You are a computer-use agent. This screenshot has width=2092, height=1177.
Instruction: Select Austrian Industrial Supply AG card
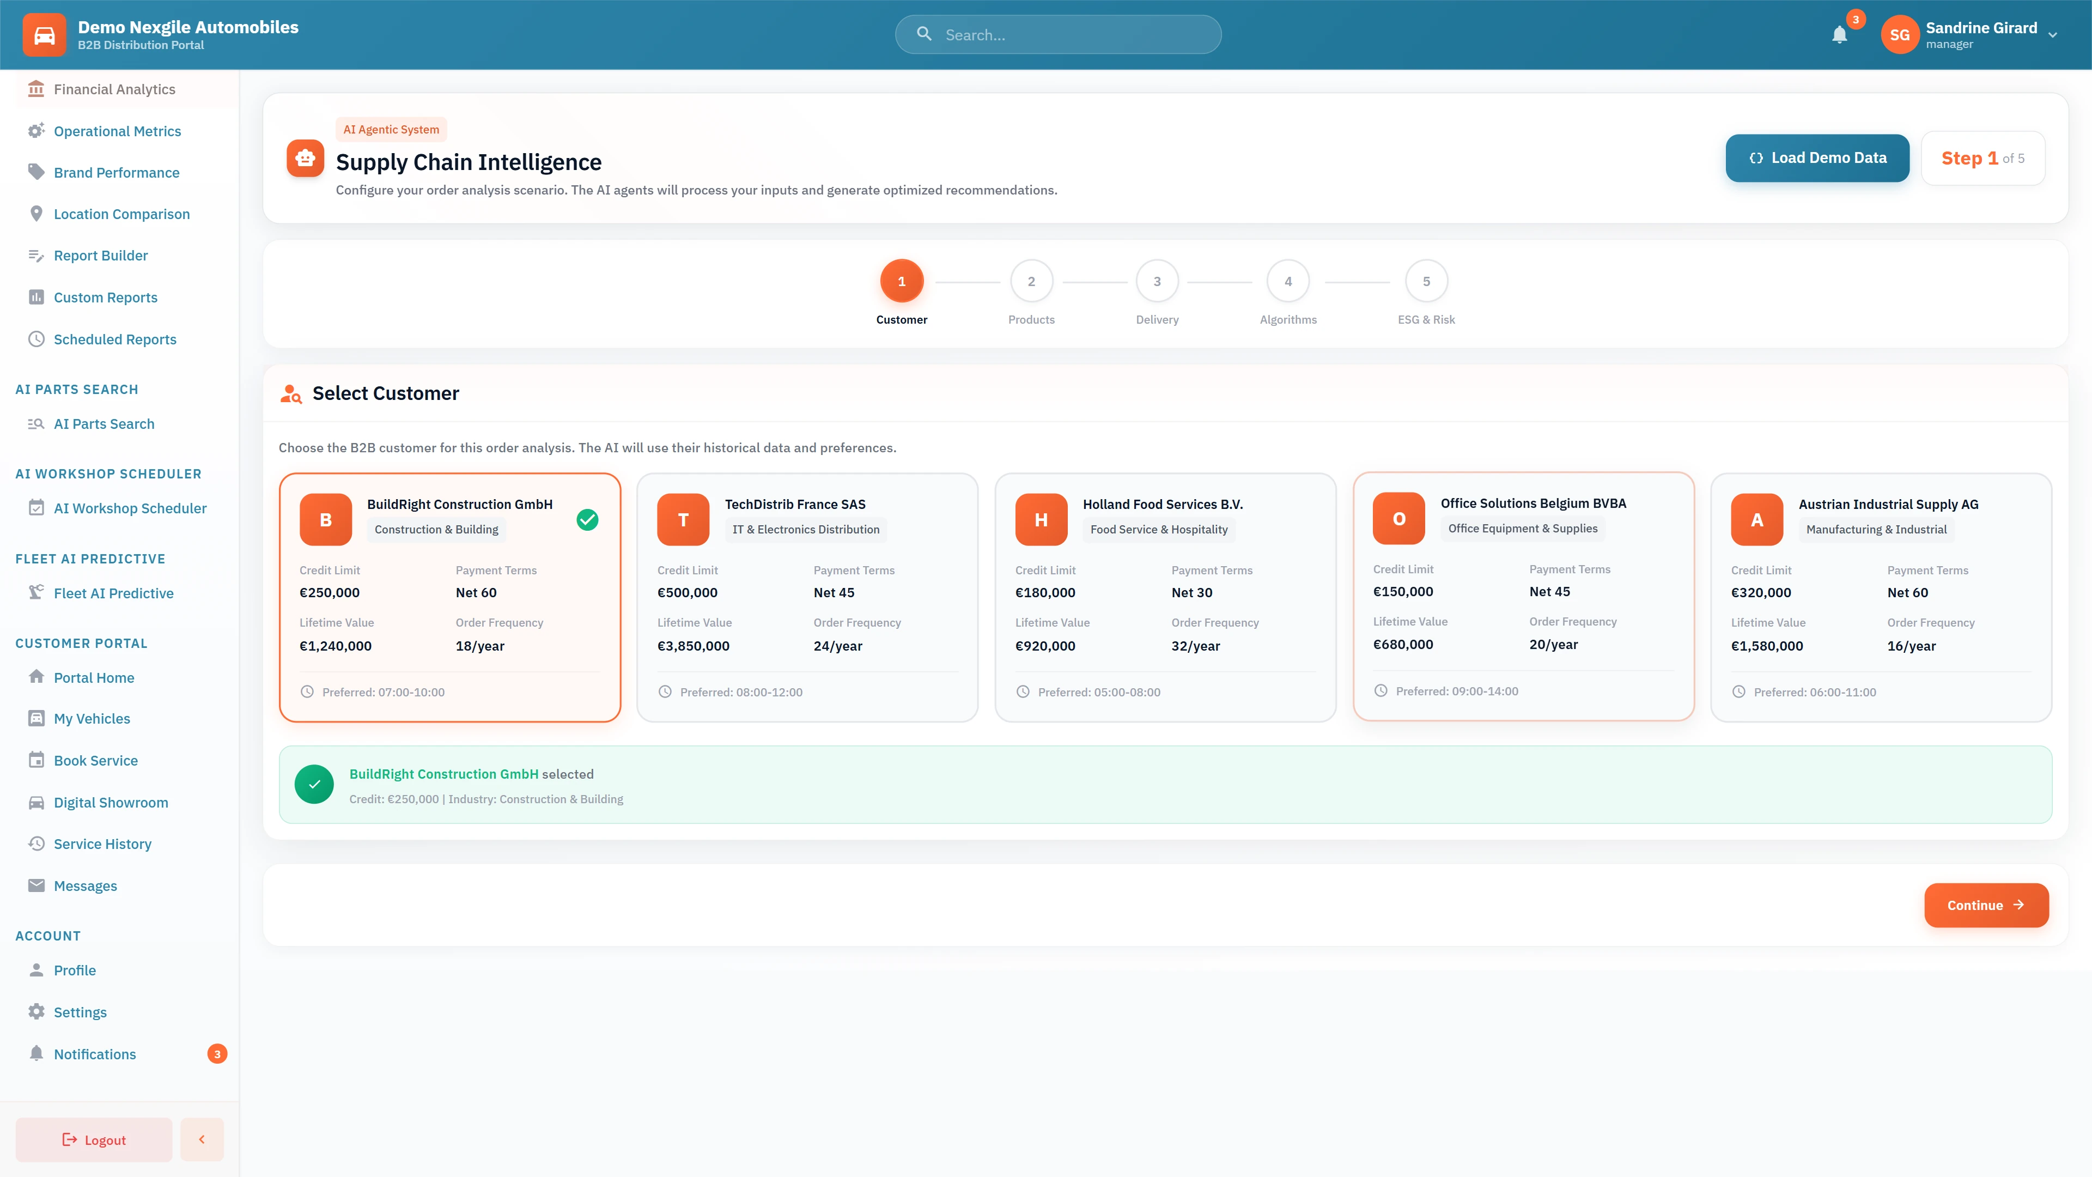[1881, 597]
